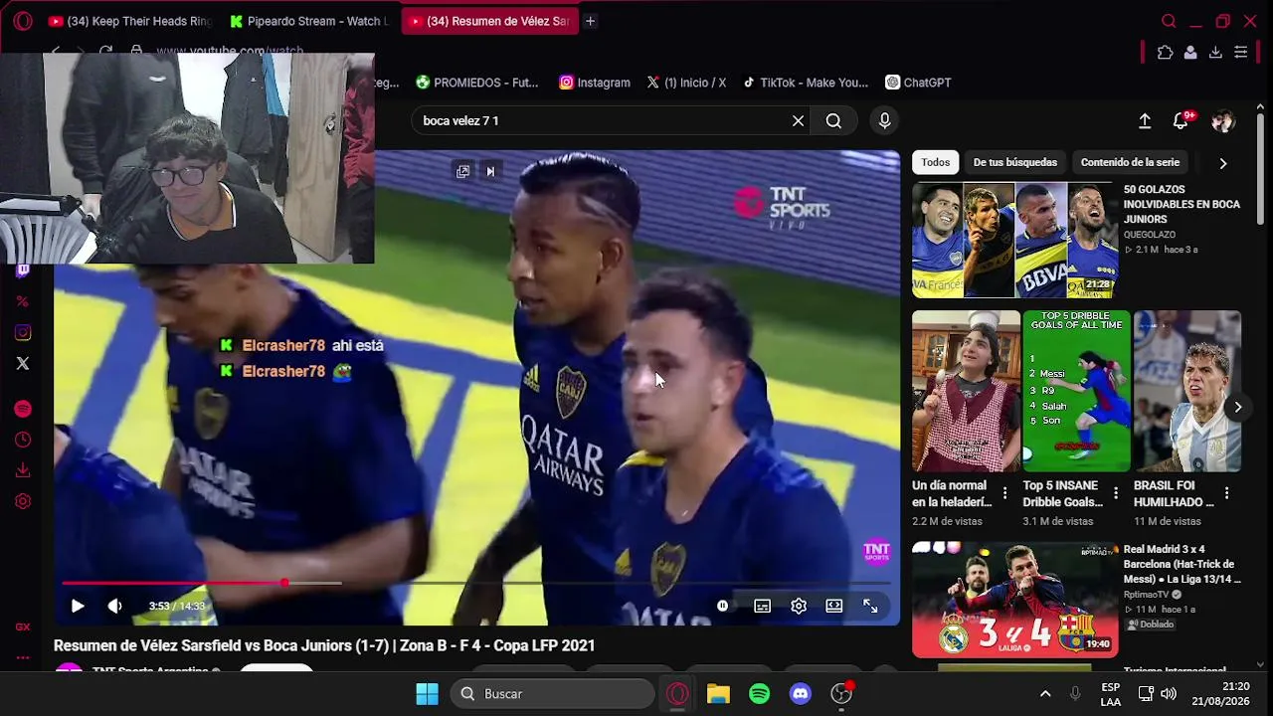The height and width of the screenshot is (716, 1273).
Task: Start voice search with microphone
Action: (885, 120)
